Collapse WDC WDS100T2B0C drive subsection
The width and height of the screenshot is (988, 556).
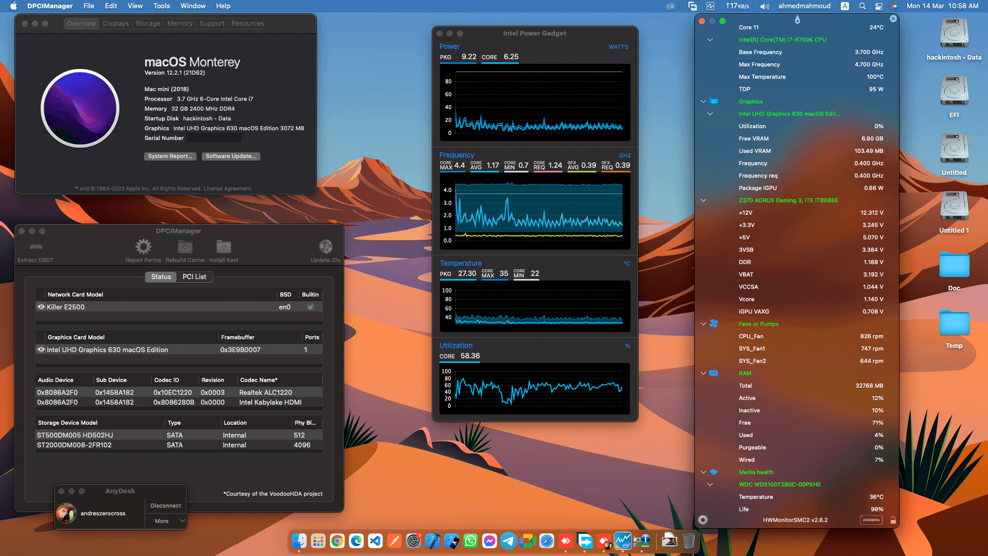(x=710, y=484)
